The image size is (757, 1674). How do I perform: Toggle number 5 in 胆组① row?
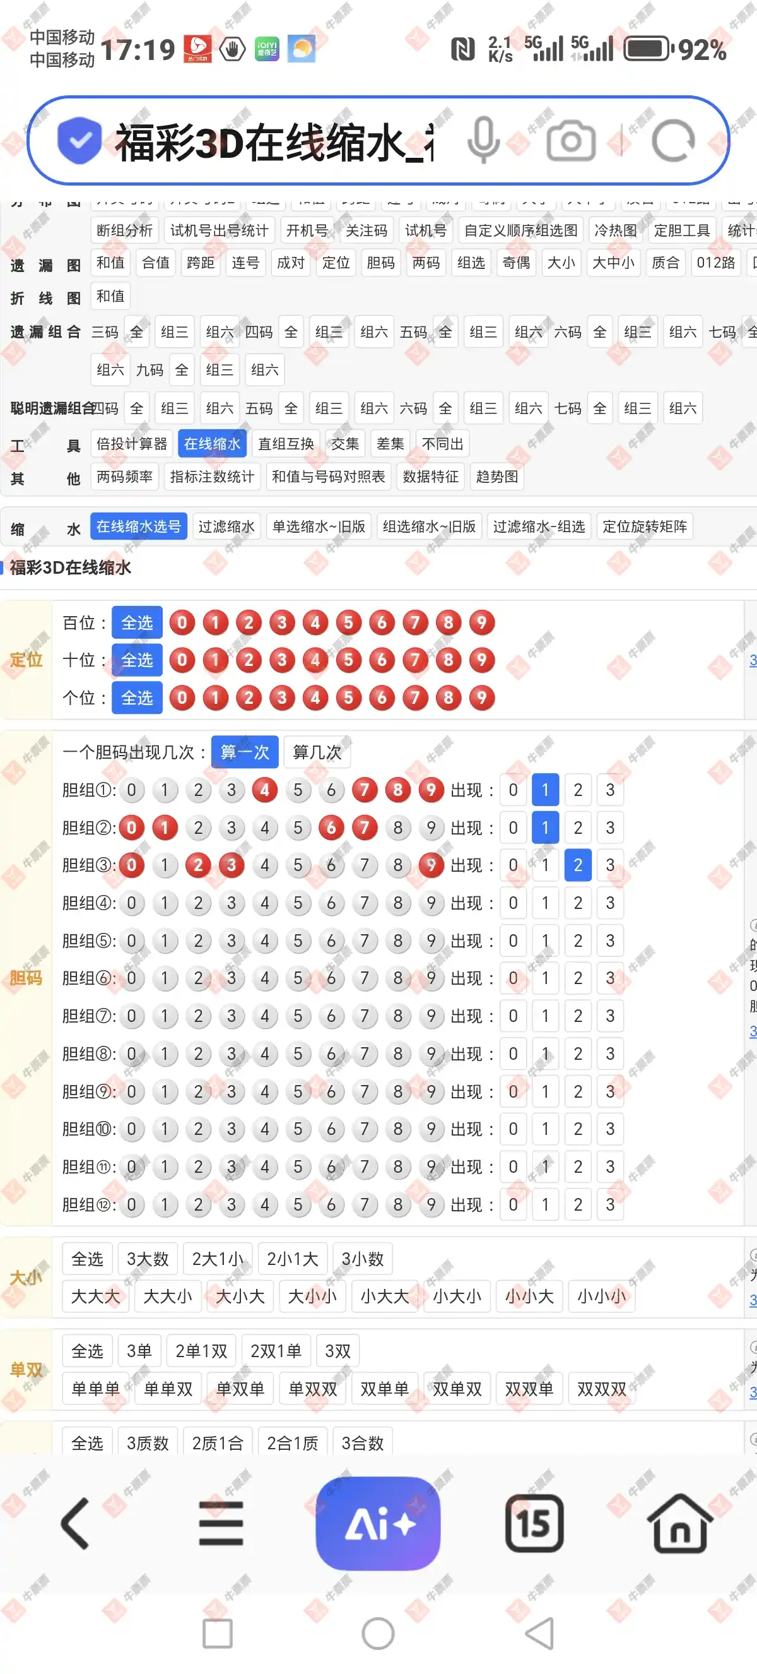298,790
